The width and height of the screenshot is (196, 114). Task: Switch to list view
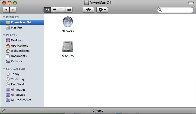(54, 10)
